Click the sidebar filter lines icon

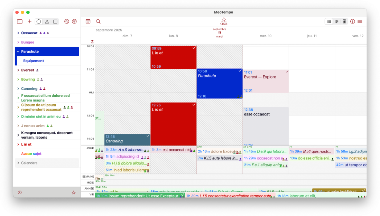click(74, 21)
